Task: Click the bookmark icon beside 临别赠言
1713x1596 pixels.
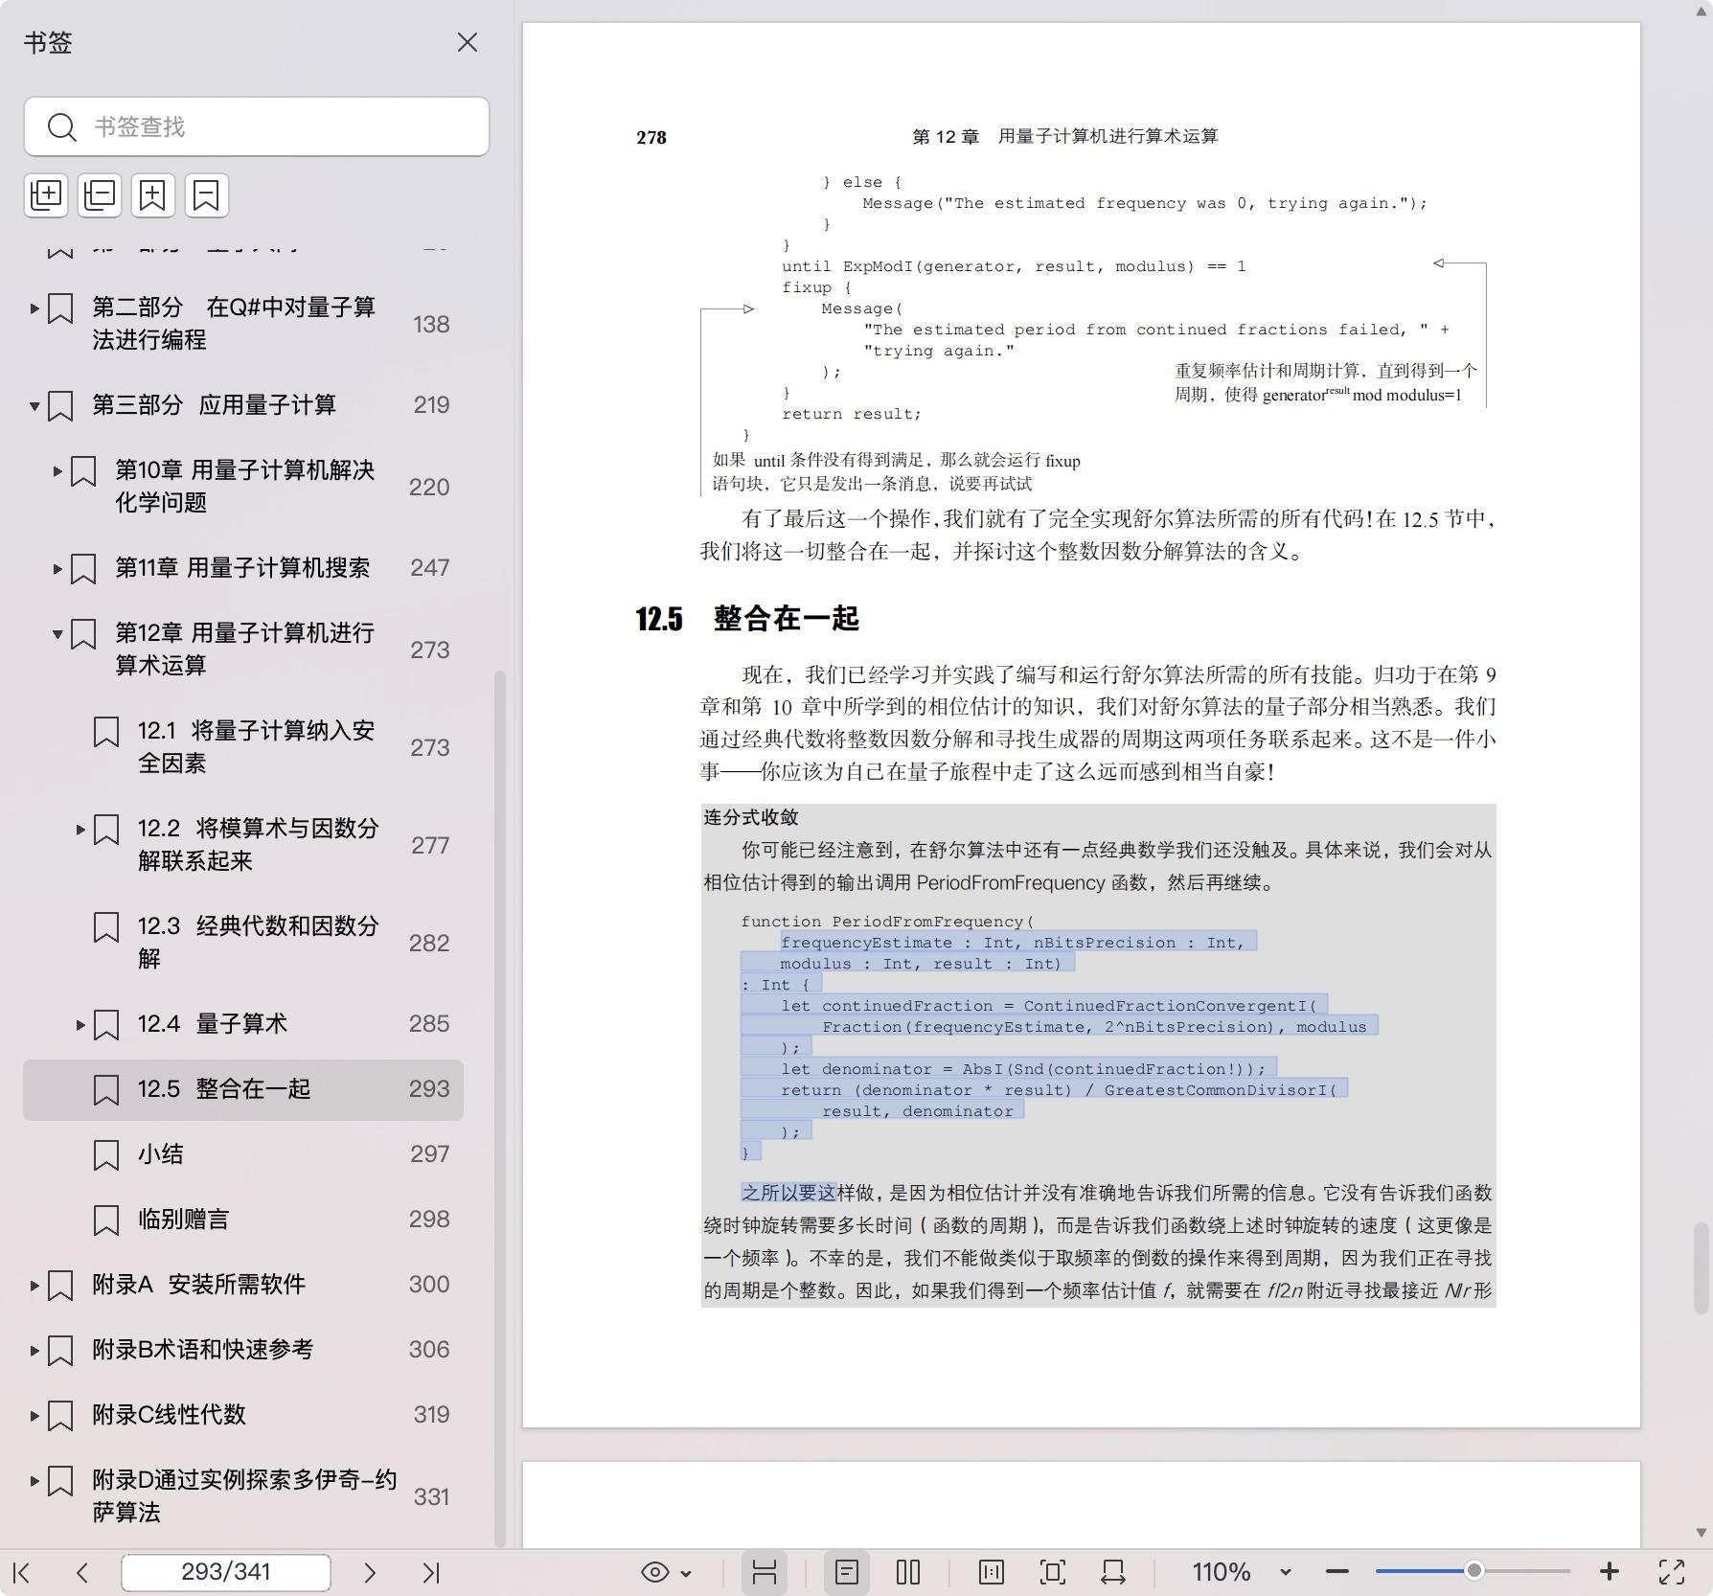Action: pos(106,1220)
